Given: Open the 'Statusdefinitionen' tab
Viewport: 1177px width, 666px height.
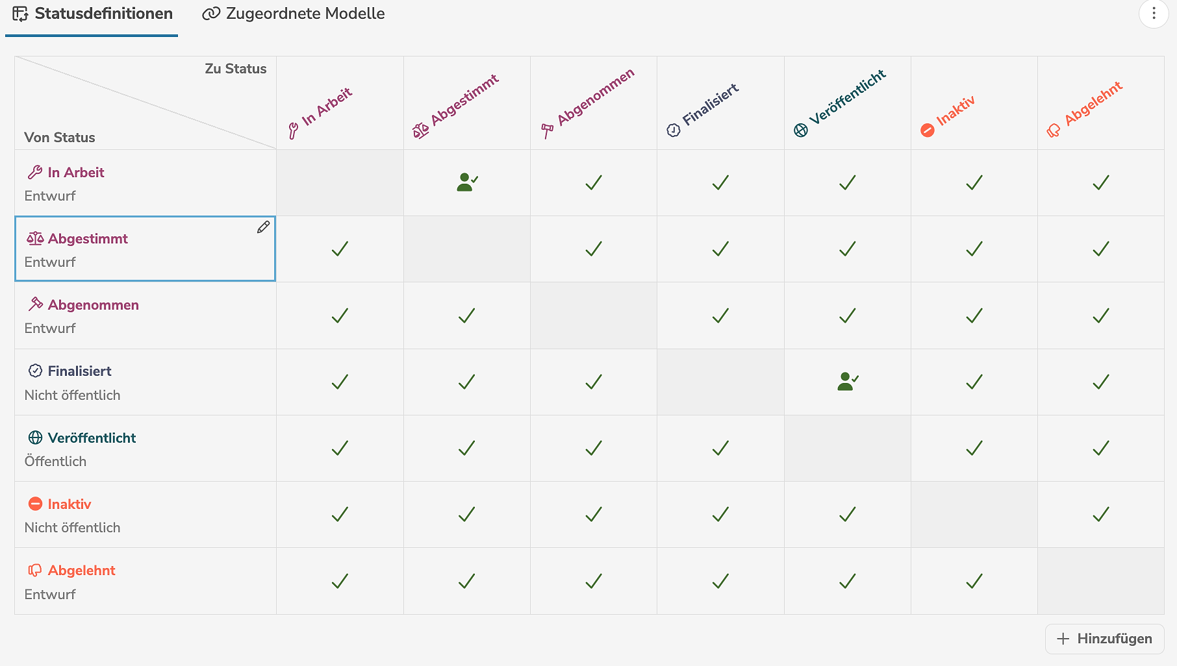Looking at the screenshot, I should click(x=92, y=14).
